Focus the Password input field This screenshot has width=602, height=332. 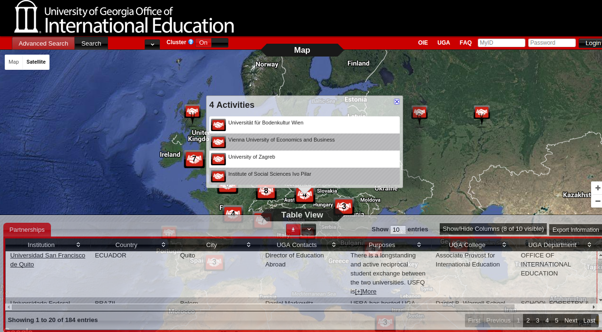[552, 43]
